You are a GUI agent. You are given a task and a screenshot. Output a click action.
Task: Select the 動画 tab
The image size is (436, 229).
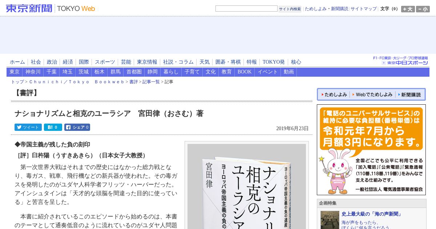click(289, 72)
